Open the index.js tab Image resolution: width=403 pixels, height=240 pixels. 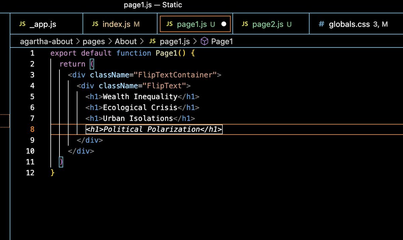120,24
